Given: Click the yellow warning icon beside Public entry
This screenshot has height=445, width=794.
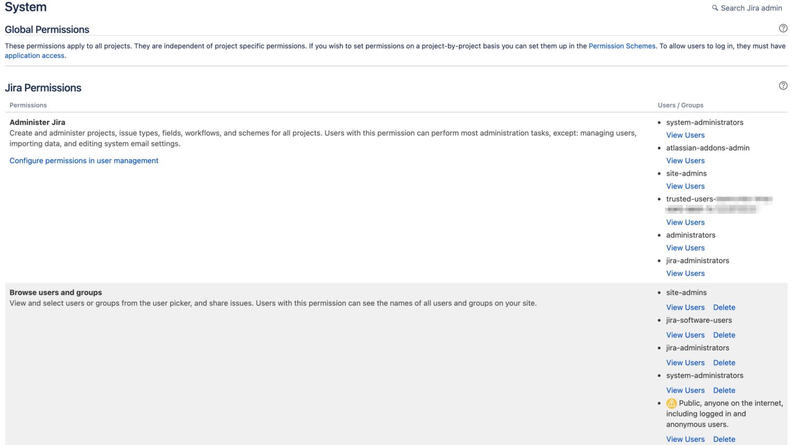Looking at the screenshot, I should 671,403.
